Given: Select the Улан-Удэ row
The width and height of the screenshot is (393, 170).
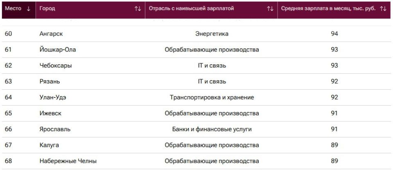Looking at the screenshot, I should [196, 97].
